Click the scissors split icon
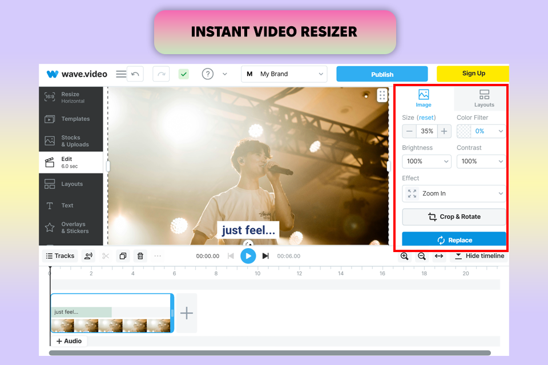The height and width of the screenshot is (365, 548). tap(106, 256)
